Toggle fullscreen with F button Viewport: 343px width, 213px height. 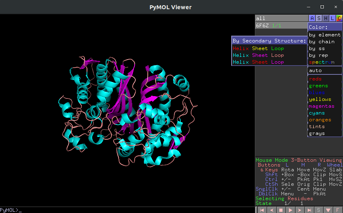[x=337, y=210]
